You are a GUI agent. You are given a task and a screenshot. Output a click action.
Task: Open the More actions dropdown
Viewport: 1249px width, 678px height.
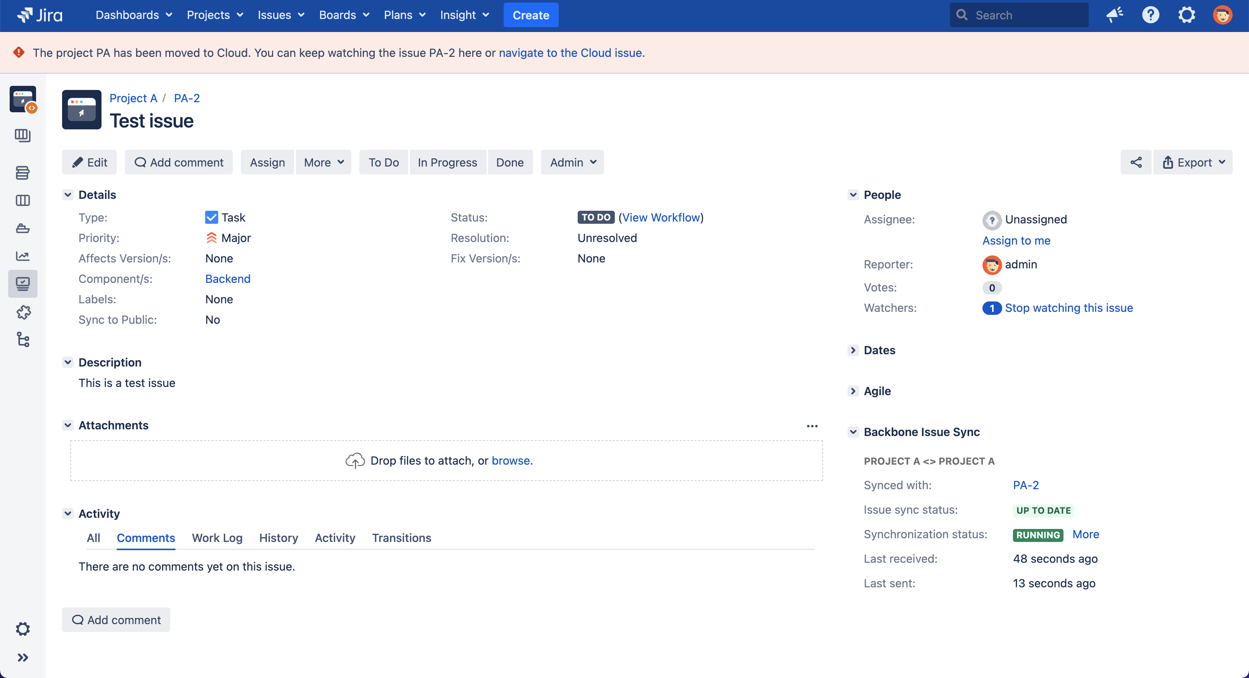click(x=323, y=162)
